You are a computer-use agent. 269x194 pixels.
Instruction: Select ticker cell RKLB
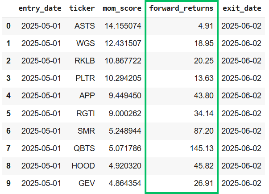click(85, 61)
